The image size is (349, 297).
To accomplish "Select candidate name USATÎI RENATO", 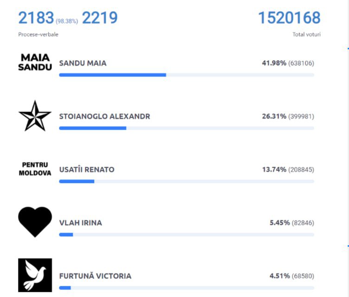I will tap(87, 170).
